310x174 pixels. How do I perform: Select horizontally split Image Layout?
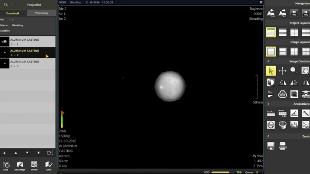pos(283,52)
